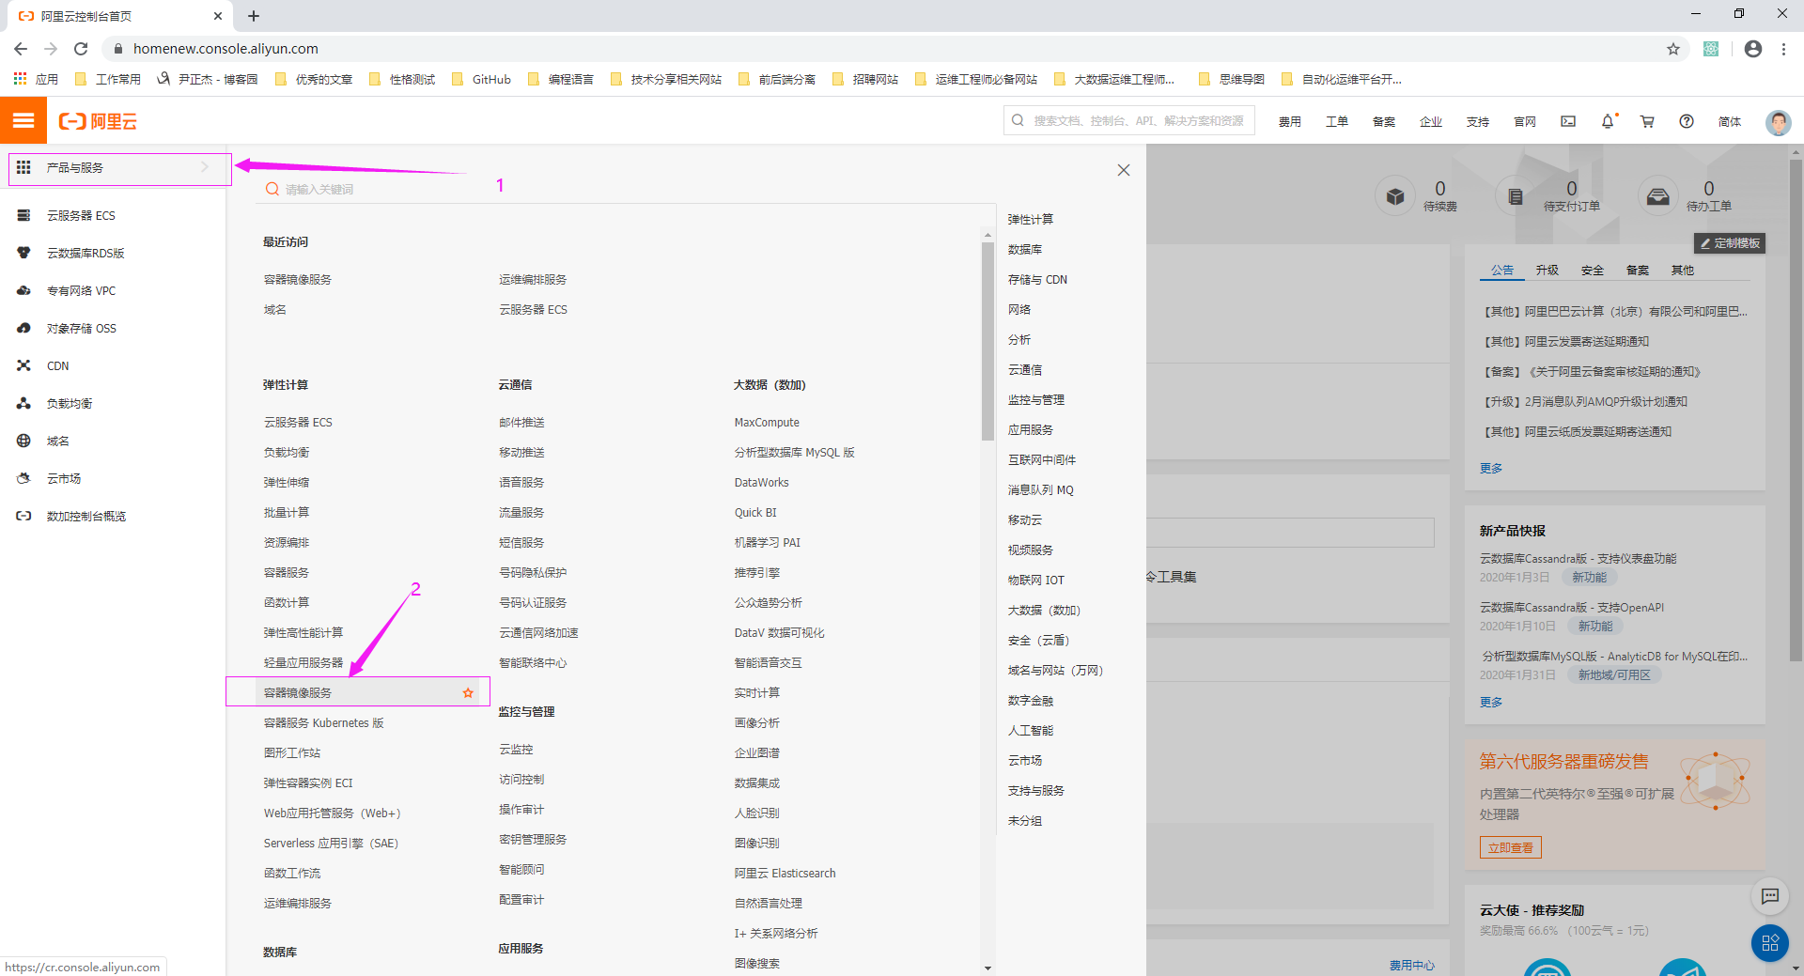
Task: Switch to the 安全 announcements tab
Action: coord(1593,271)
